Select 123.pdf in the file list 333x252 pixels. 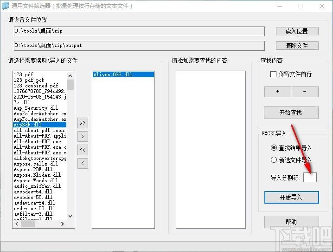click(x=40, y=74)
